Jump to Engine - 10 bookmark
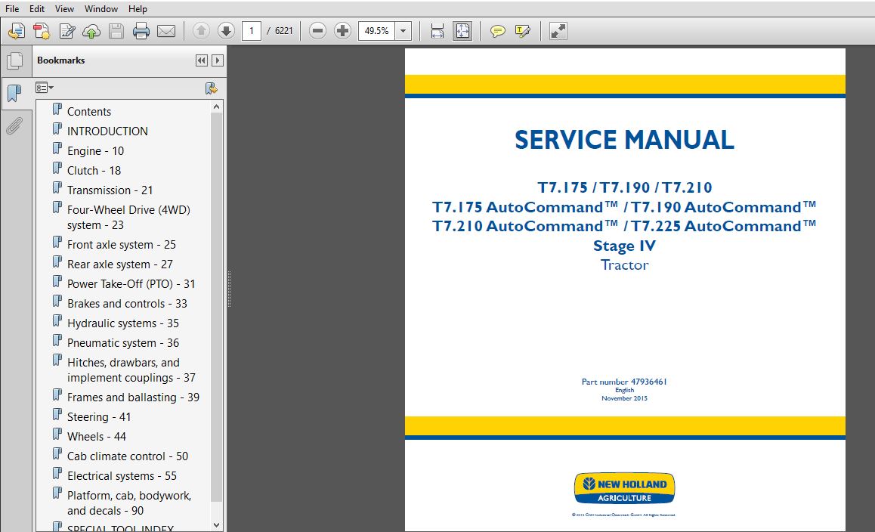The height and width of the screenshot is (532, 875). (95, 150)
